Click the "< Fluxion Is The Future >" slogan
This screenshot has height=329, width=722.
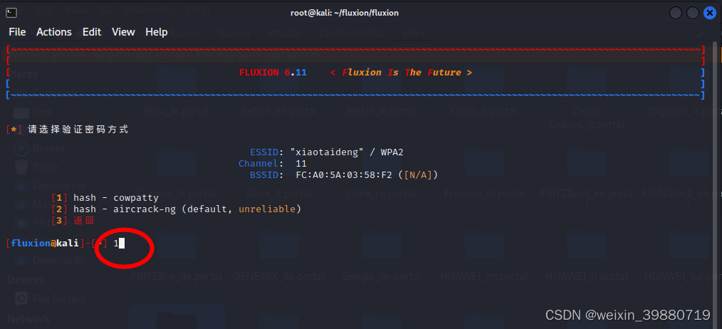(401, 73)
